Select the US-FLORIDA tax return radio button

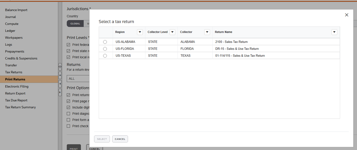click(x=105, y=49)
